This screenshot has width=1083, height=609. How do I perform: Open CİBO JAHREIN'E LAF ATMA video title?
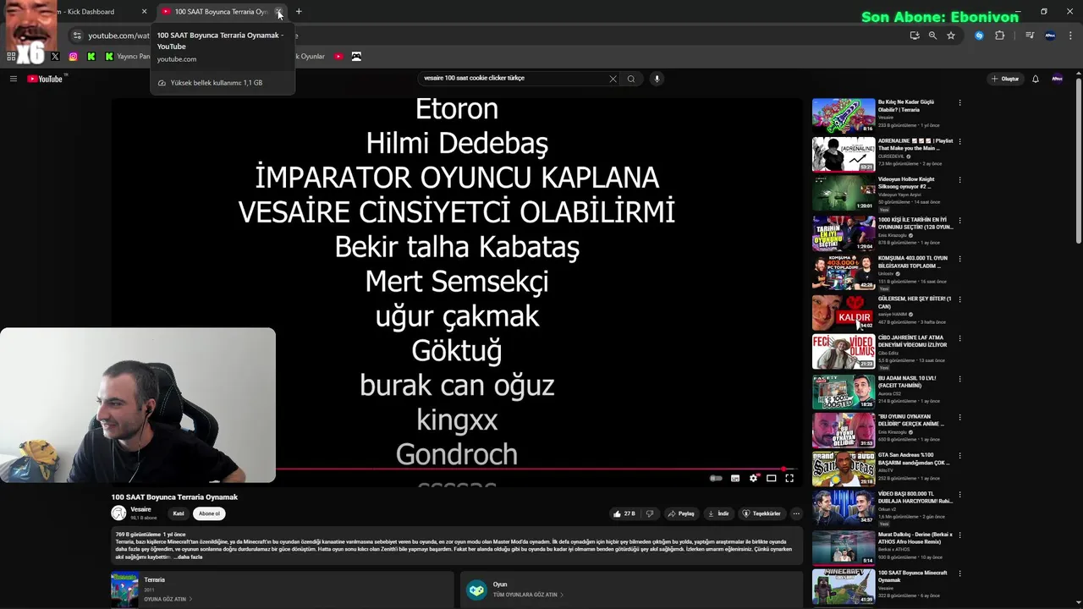pyautogui.click(x=912, y=341)
